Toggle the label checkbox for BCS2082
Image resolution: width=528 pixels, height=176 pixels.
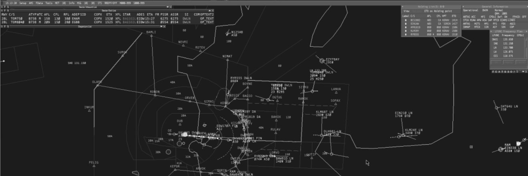pyautogui.click(x=405, y=20)
